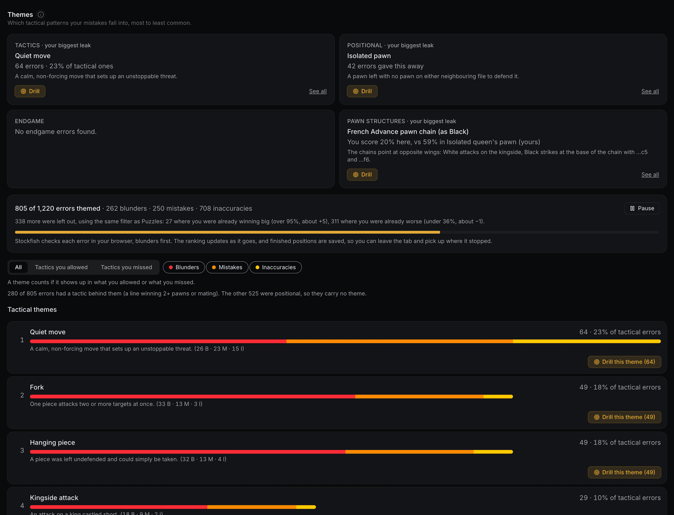Click '64 errors · 23% of tactical ones' text
The width and height of the screenshot is (674, 515).
tap(64, 66)
